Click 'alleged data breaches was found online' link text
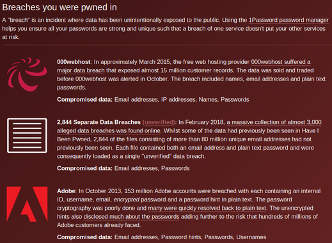Image resolution: width=332 pixels, height=243 pixels. point(109,130)
